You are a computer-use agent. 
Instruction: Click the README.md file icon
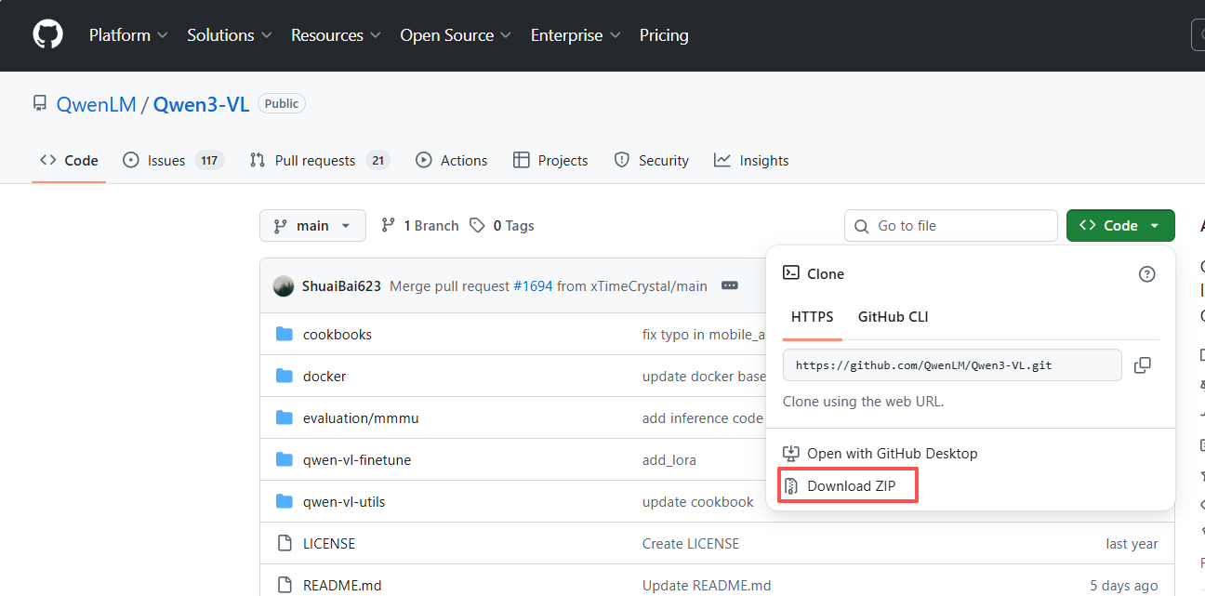285,585
